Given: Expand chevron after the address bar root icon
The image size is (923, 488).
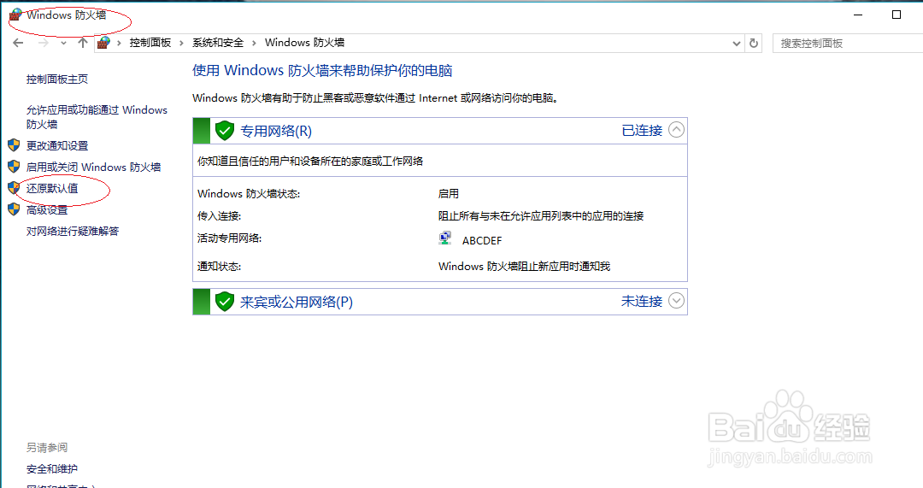Looking at the screenshot, I should point(119,43).
